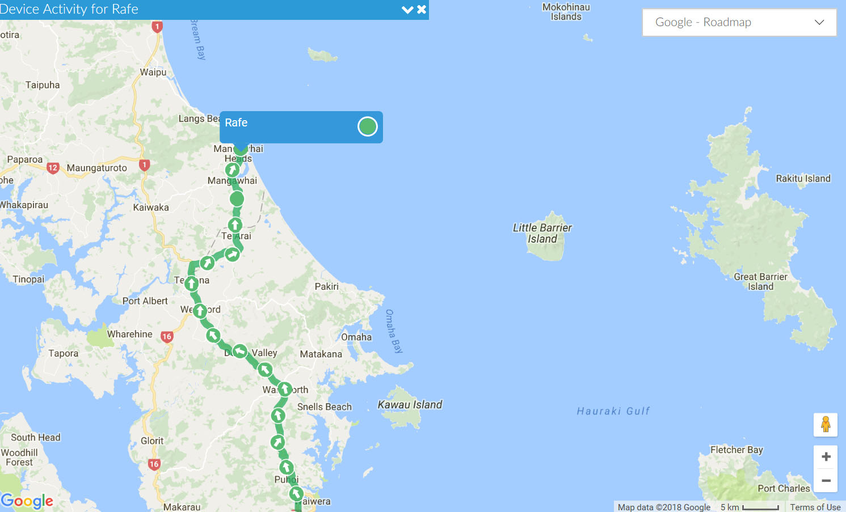Click the dropdown arrow next to Roadmap

(819, 22)
